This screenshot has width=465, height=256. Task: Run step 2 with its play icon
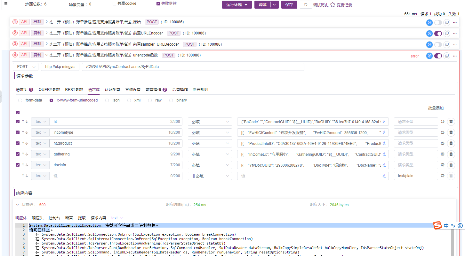coord(429,34)
